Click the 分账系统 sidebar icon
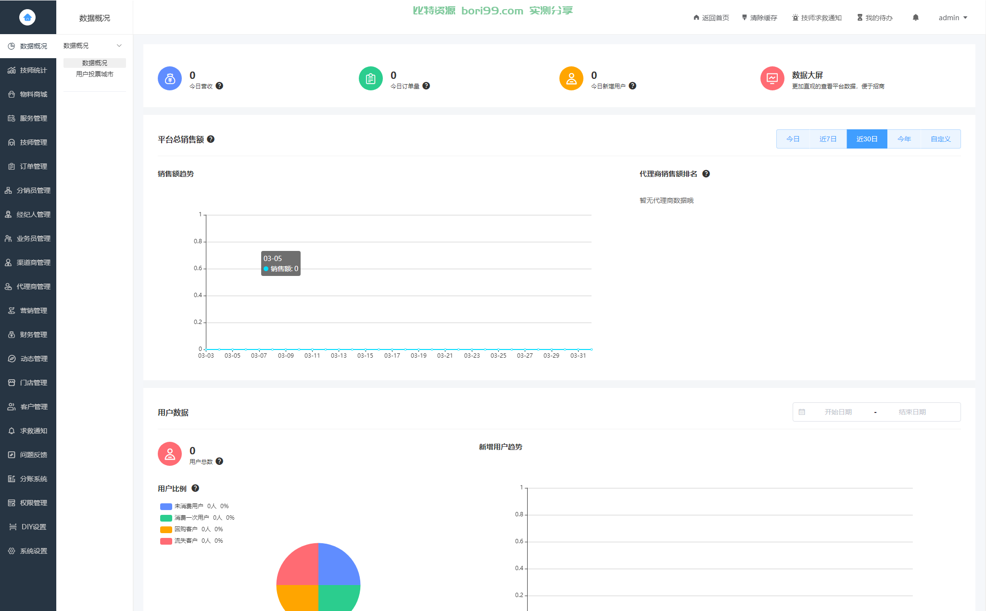 [x=12, y=479]
